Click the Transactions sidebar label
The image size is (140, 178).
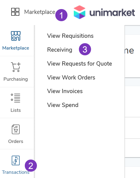point(16,172)
